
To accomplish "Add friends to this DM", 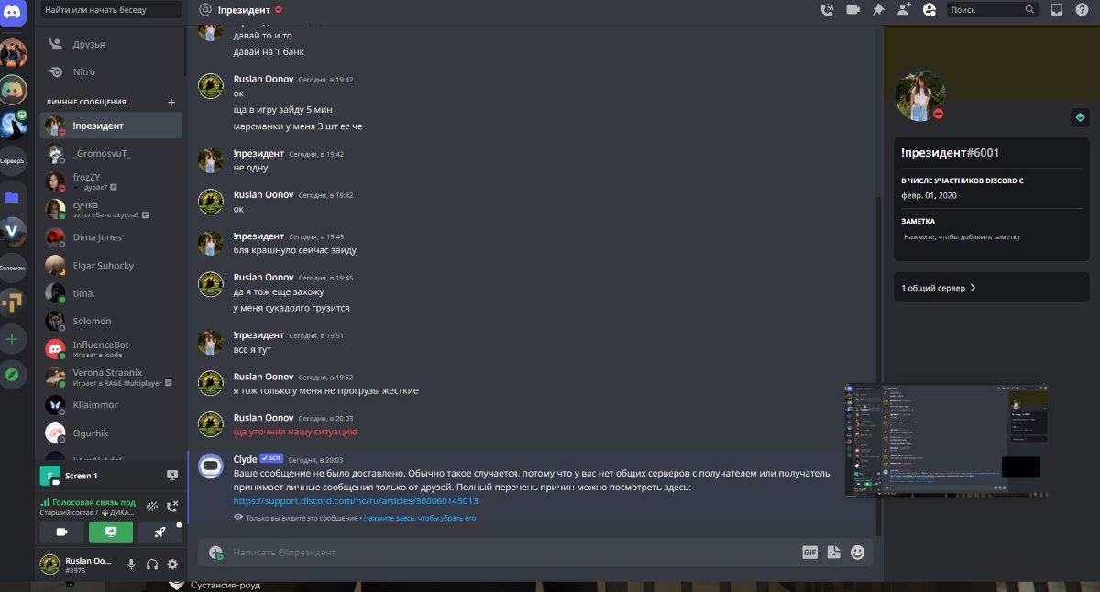I will coord(904,9).
